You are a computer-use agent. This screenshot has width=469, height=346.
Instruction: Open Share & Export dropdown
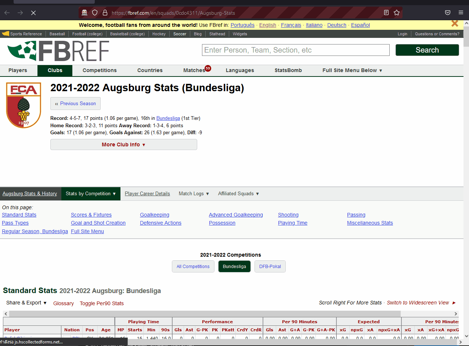click(x=26, y=303)
